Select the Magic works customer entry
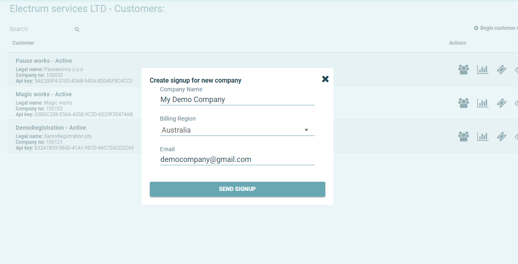 click(44, 94)
